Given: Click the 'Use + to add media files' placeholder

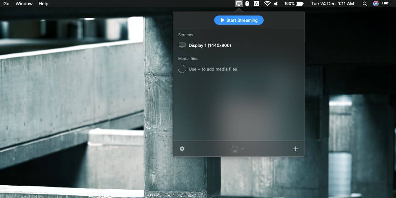Looking at the screenshot, I should coord(213,69).
